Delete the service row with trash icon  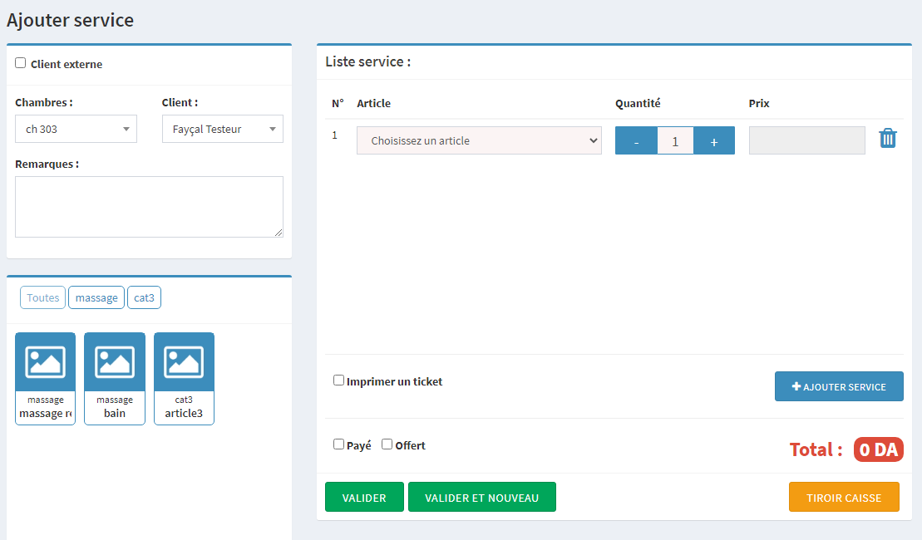[x=888, y=139]
